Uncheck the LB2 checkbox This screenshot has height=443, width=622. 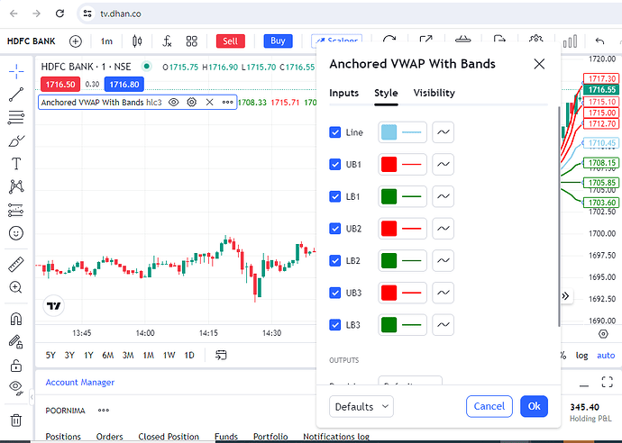(x=335, y=261)
